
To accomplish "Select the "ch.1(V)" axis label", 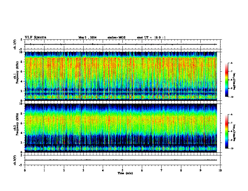I will pos(15,44).
